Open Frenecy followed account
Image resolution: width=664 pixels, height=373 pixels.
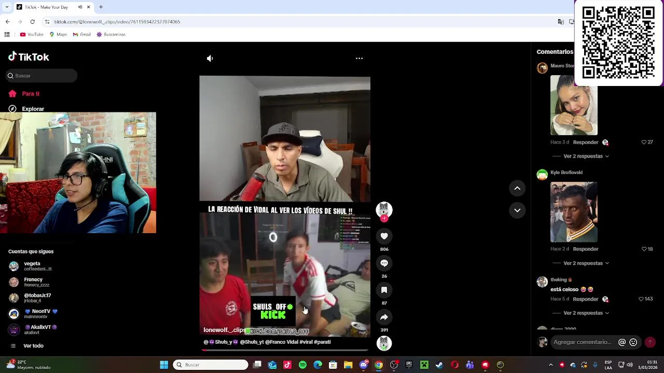click(31, 282)
